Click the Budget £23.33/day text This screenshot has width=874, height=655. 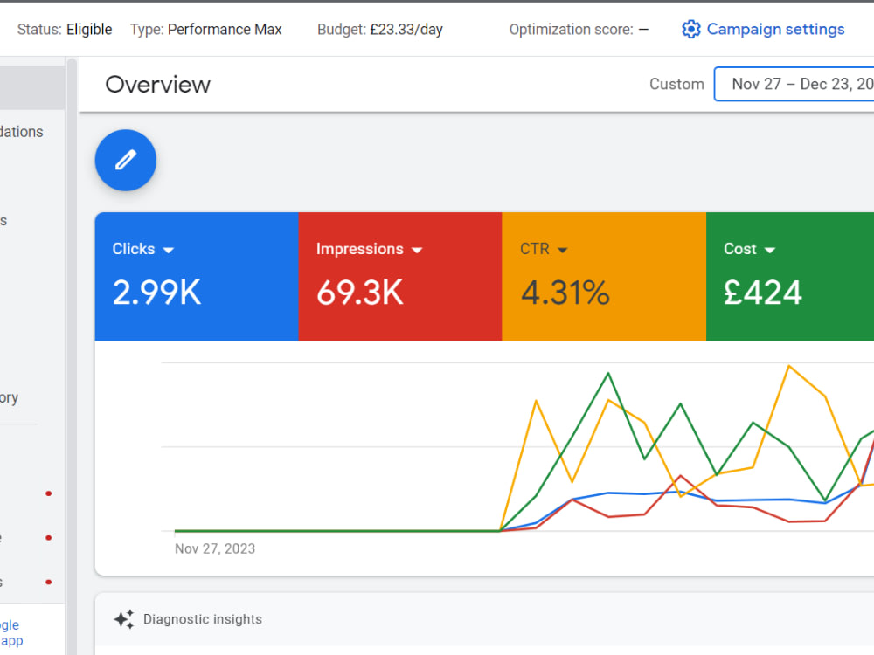[380, 29]
